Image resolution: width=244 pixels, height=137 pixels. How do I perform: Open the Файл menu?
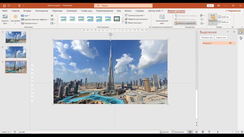point(5,11)
